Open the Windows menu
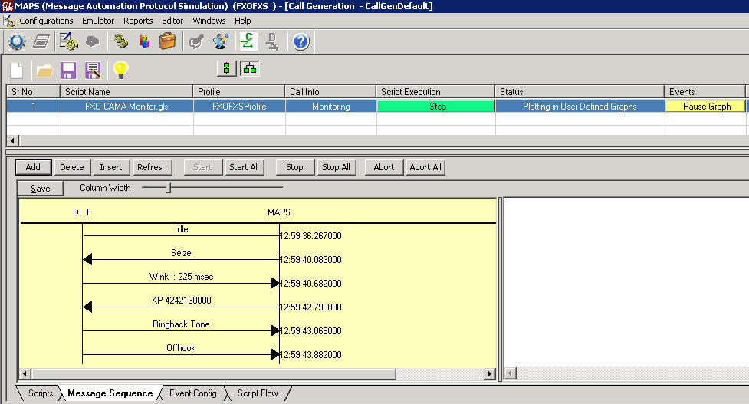The height and width of the screenshot is (404, 749). coord(209,21)
